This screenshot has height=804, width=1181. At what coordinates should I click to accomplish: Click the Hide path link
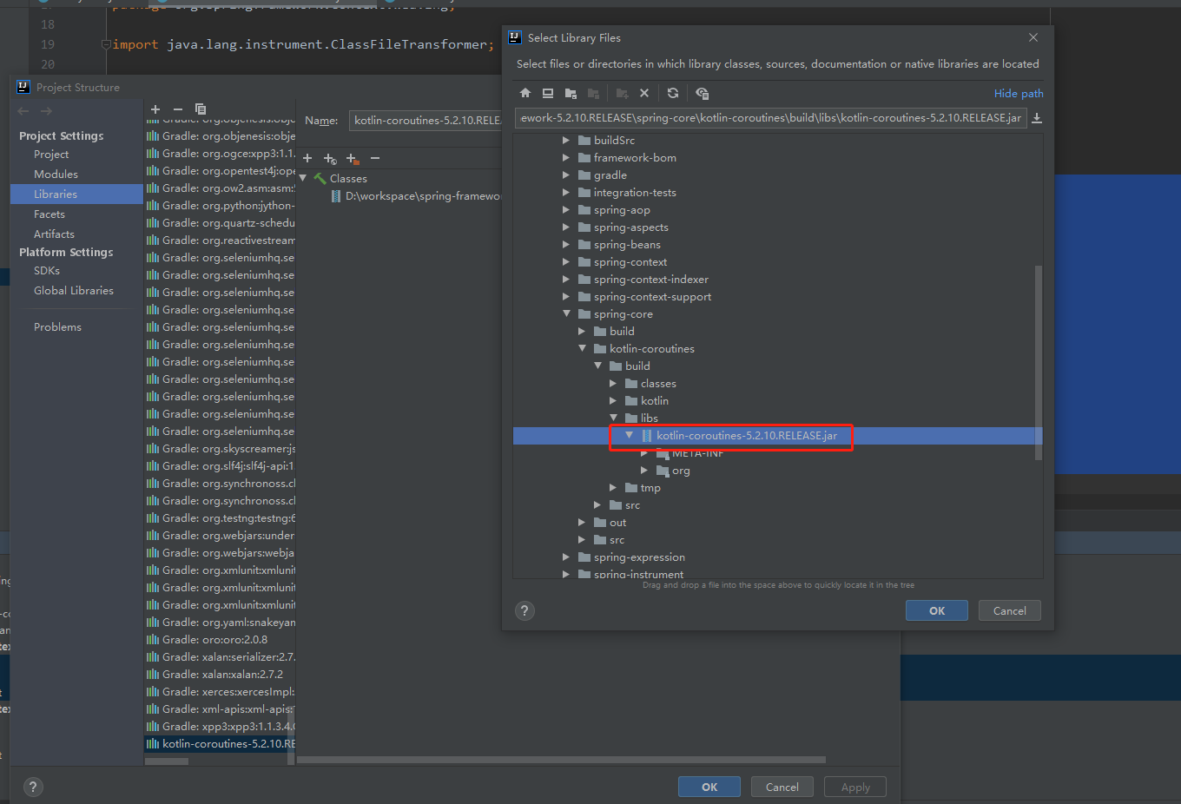1019,93
